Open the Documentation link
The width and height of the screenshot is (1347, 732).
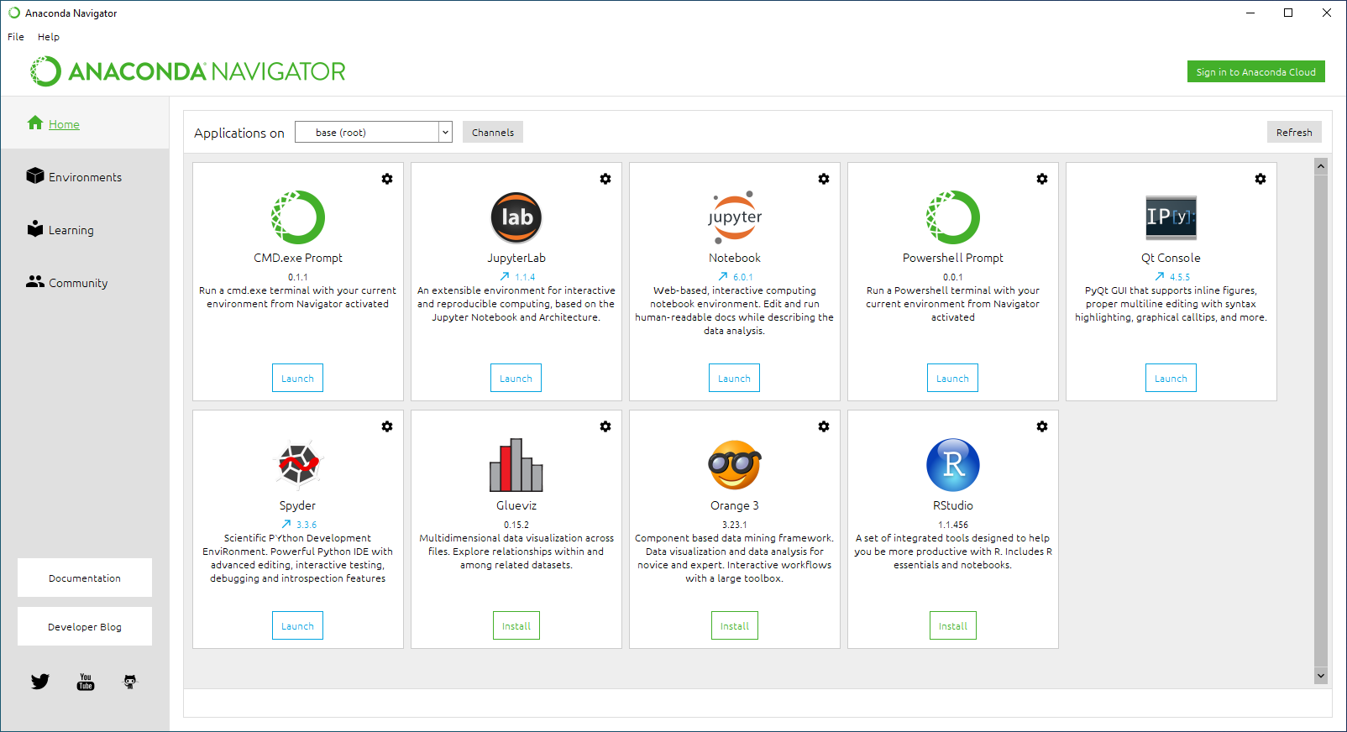point(85,578)
